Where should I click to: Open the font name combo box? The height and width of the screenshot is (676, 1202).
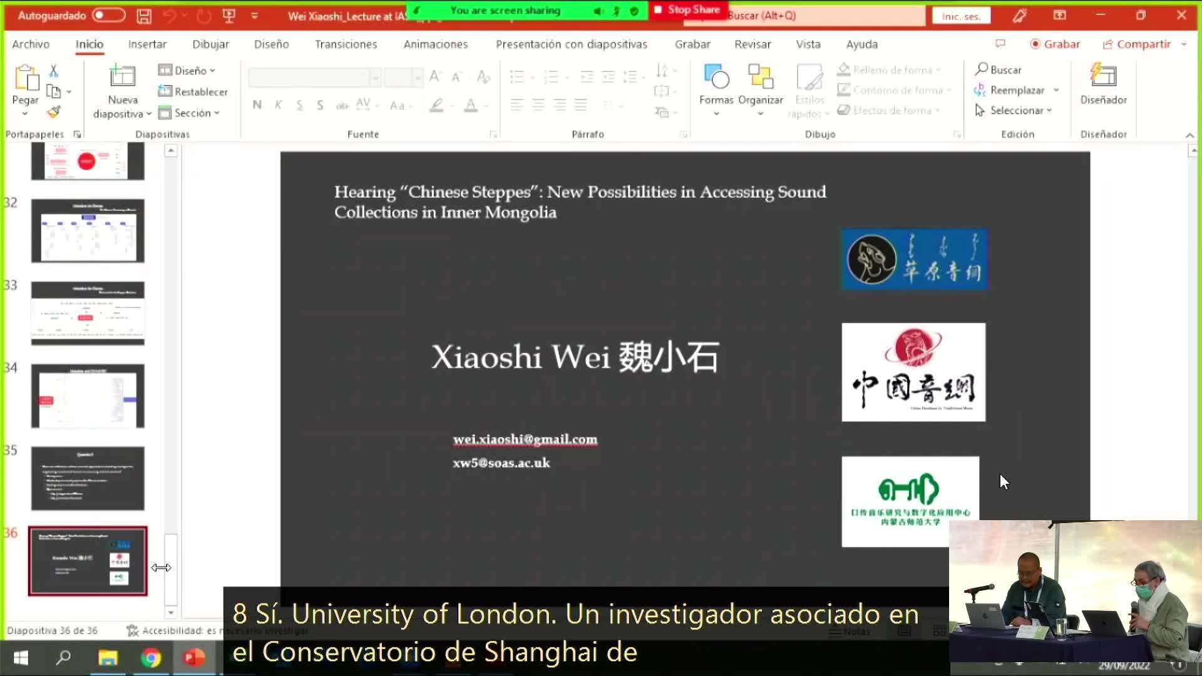coord(314,78)
